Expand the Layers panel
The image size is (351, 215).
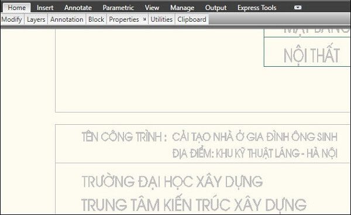click(x=36, y=19)
